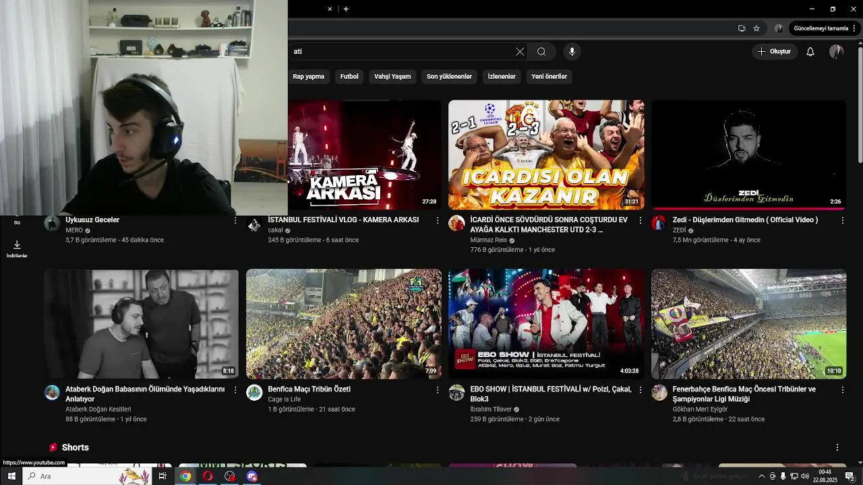The image size is (863, 485).
Task: Click the YouTube search input field
Action: pyautogui.click(x=400, y=51)
